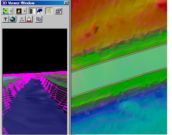The height and width of the screenshot is (135, 172).
Task: Toggle the sun-and-mountain lighting button
Action: 39,11
